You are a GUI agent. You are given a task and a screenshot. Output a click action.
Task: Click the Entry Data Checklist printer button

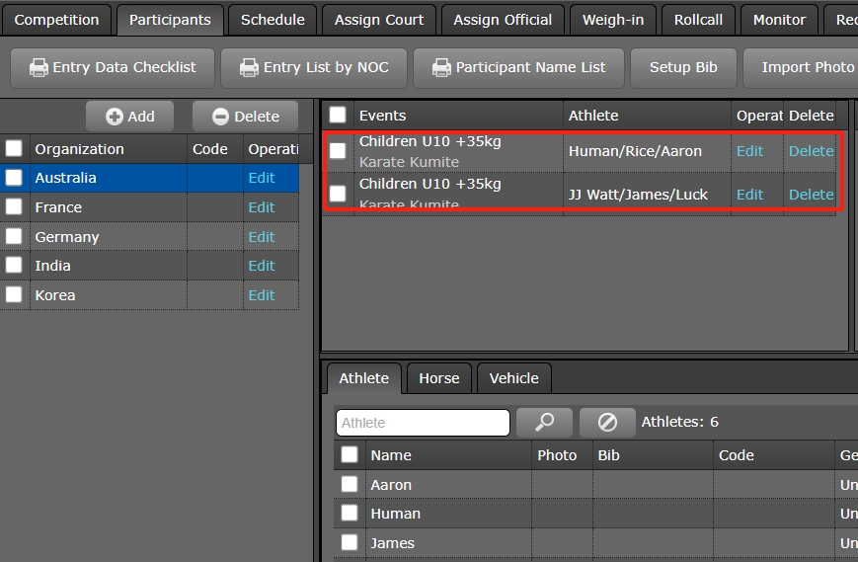coord(112,68)
